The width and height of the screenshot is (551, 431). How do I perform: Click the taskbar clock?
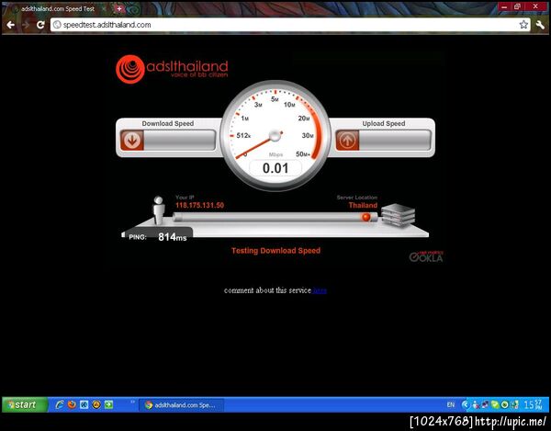pyautogui.click(x=533, y=405)
